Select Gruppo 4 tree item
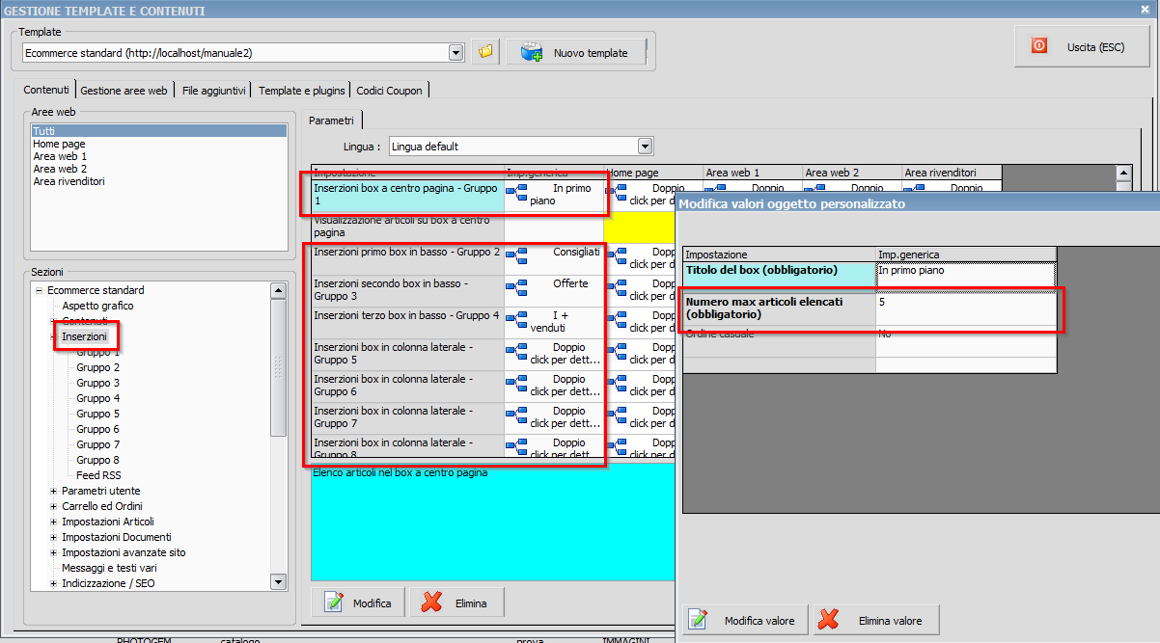 click(98, 398)
